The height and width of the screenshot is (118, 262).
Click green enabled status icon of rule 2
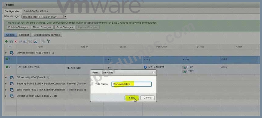click(7, 67)
